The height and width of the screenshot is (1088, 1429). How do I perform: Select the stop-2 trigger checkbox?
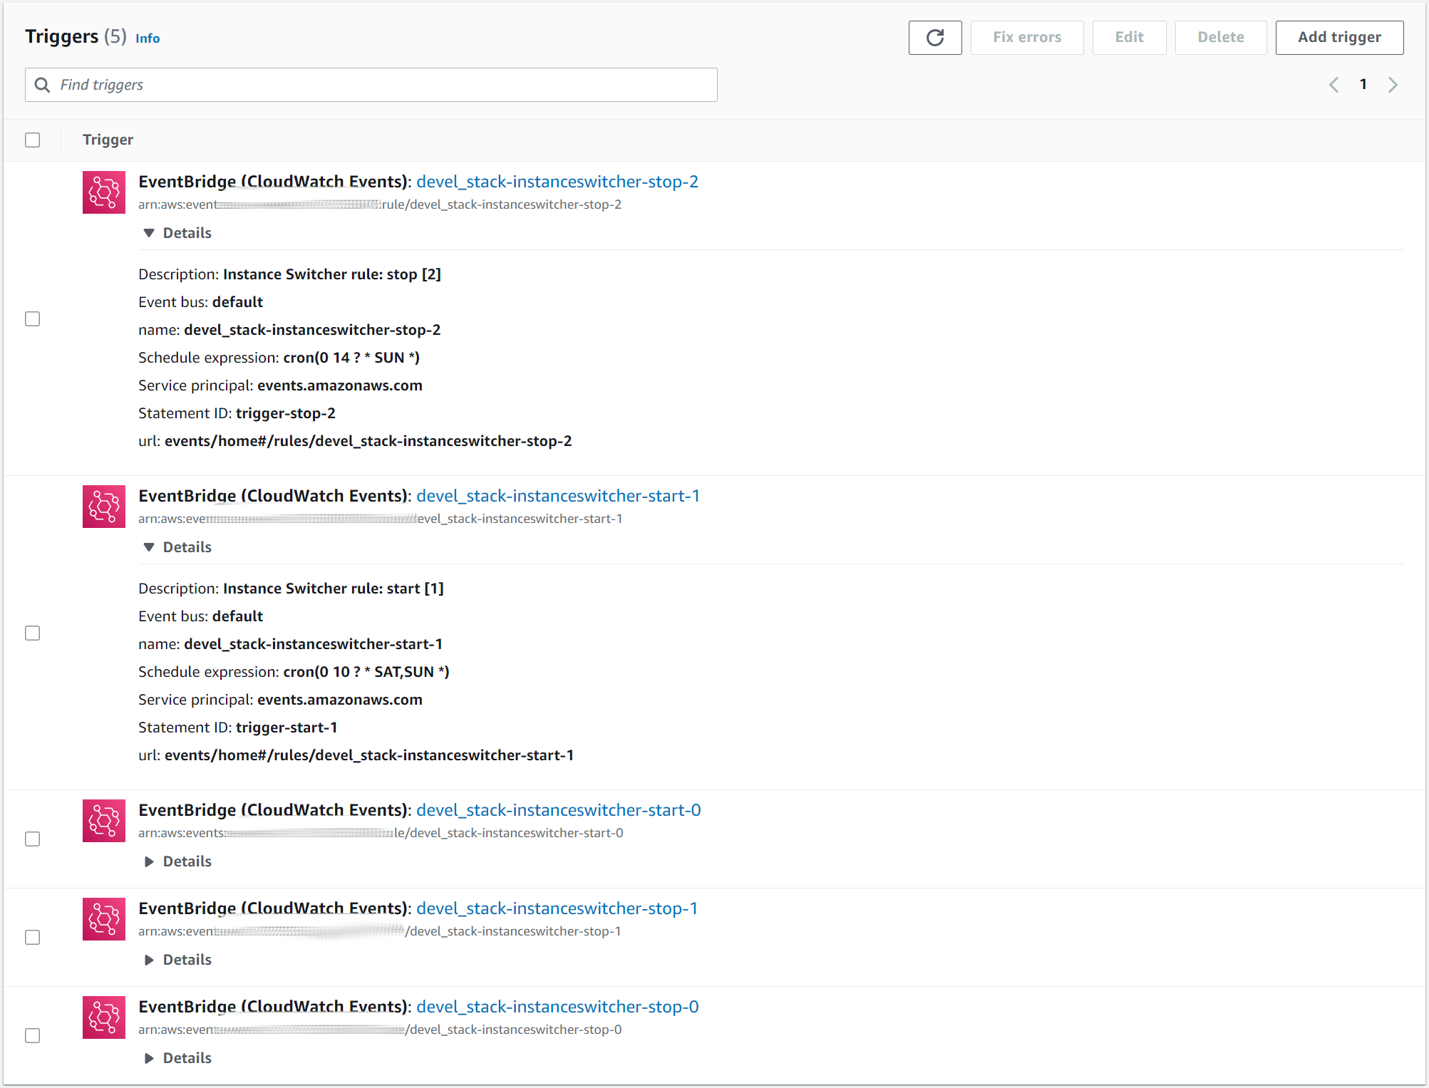[33, 318]
